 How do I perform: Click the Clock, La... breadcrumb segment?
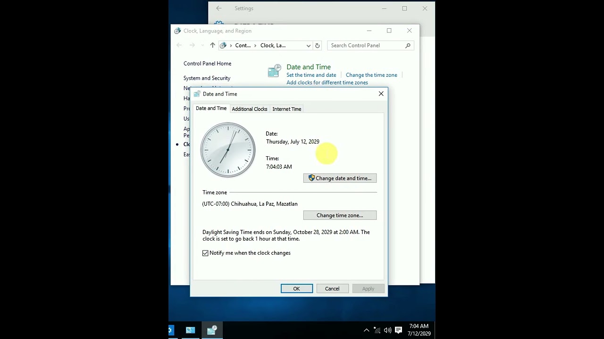(x=273, y=45)
